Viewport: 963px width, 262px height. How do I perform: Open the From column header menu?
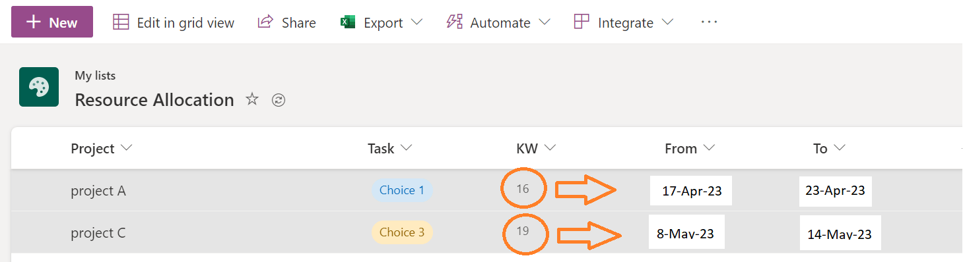690,149
